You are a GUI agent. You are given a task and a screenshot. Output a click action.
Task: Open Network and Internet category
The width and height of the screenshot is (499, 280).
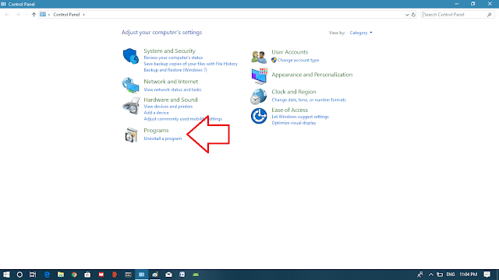click(x=171, y=82)
